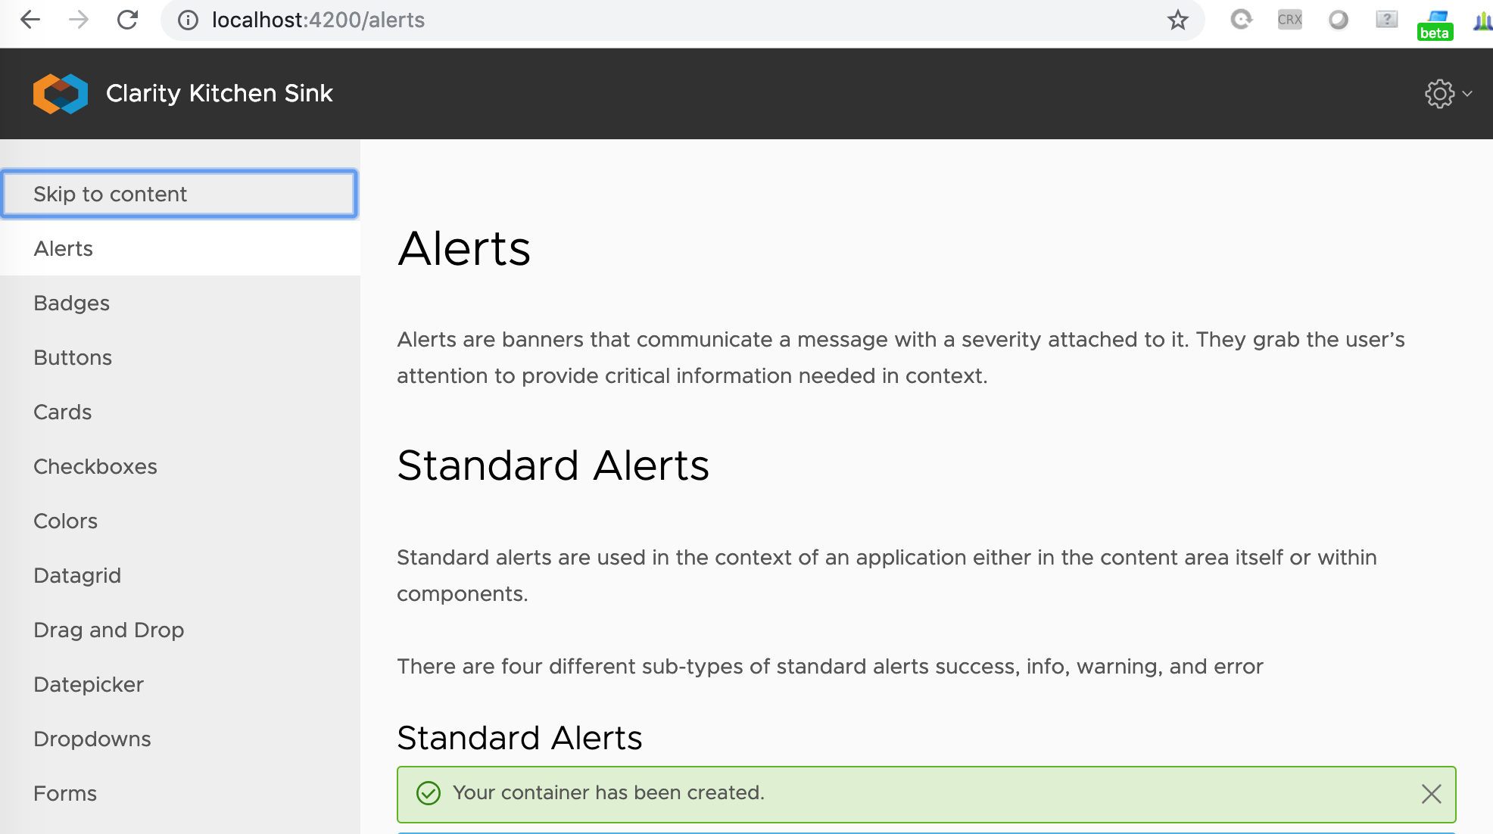Image resolution: width=1493 pixels, height=834 pixels.
Task: Click the browser forward arrow
Action: click(79, 20)
